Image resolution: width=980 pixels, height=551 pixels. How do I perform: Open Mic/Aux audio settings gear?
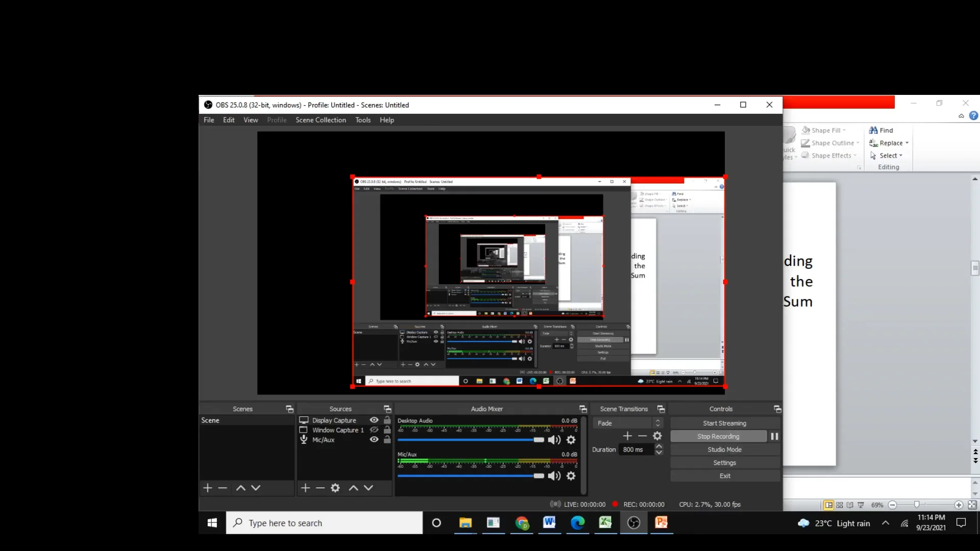click(x=571, y=476)
